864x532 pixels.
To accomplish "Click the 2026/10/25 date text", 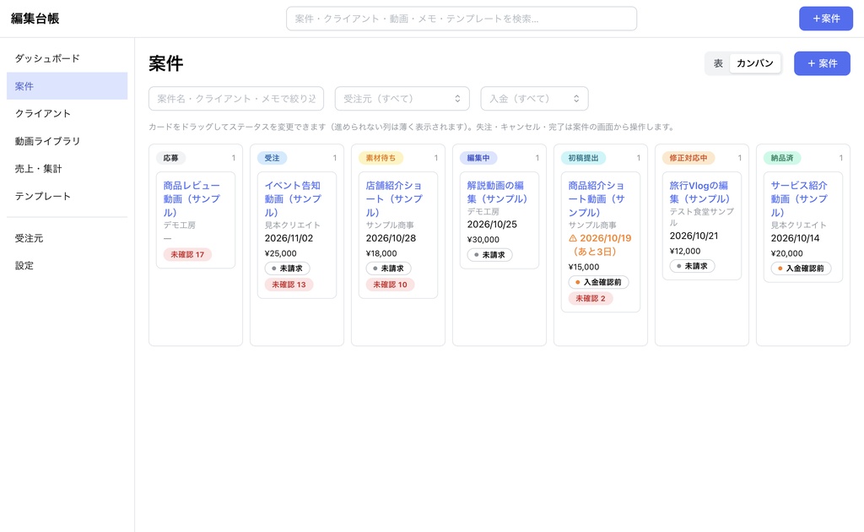I will tap(492, 225).
